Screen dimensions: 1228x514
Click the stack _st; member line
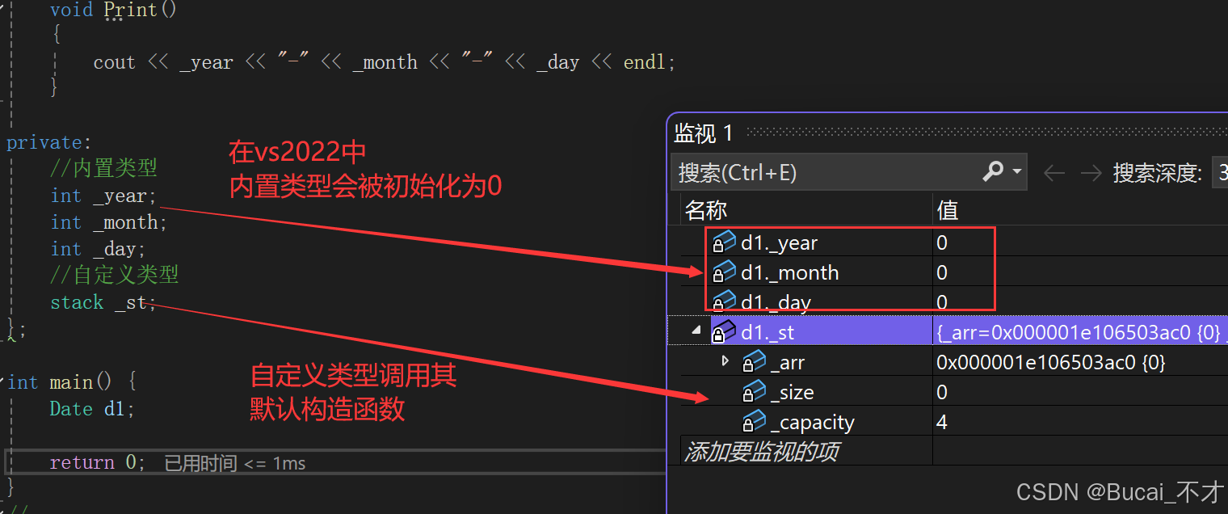click(103, 302)
